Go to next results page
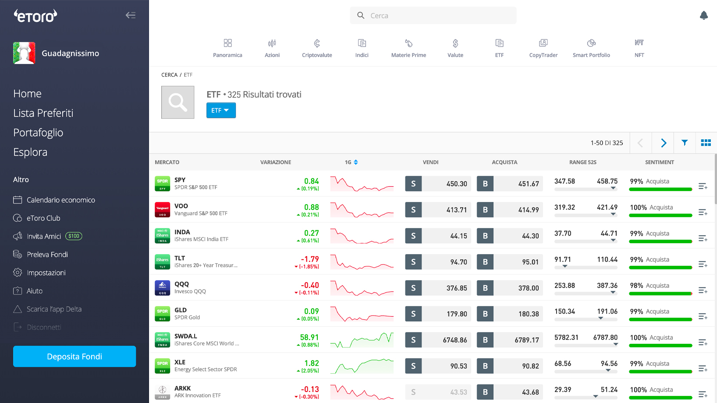The image size is (717, 403). point(663,143)
